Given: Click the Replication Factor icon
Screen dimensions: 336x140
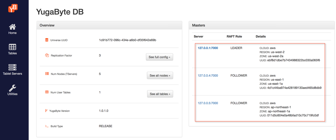Looking at the screenshot, I should [47, 55].
